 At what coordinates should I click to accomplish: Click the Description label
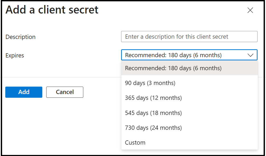coord(20,37)
